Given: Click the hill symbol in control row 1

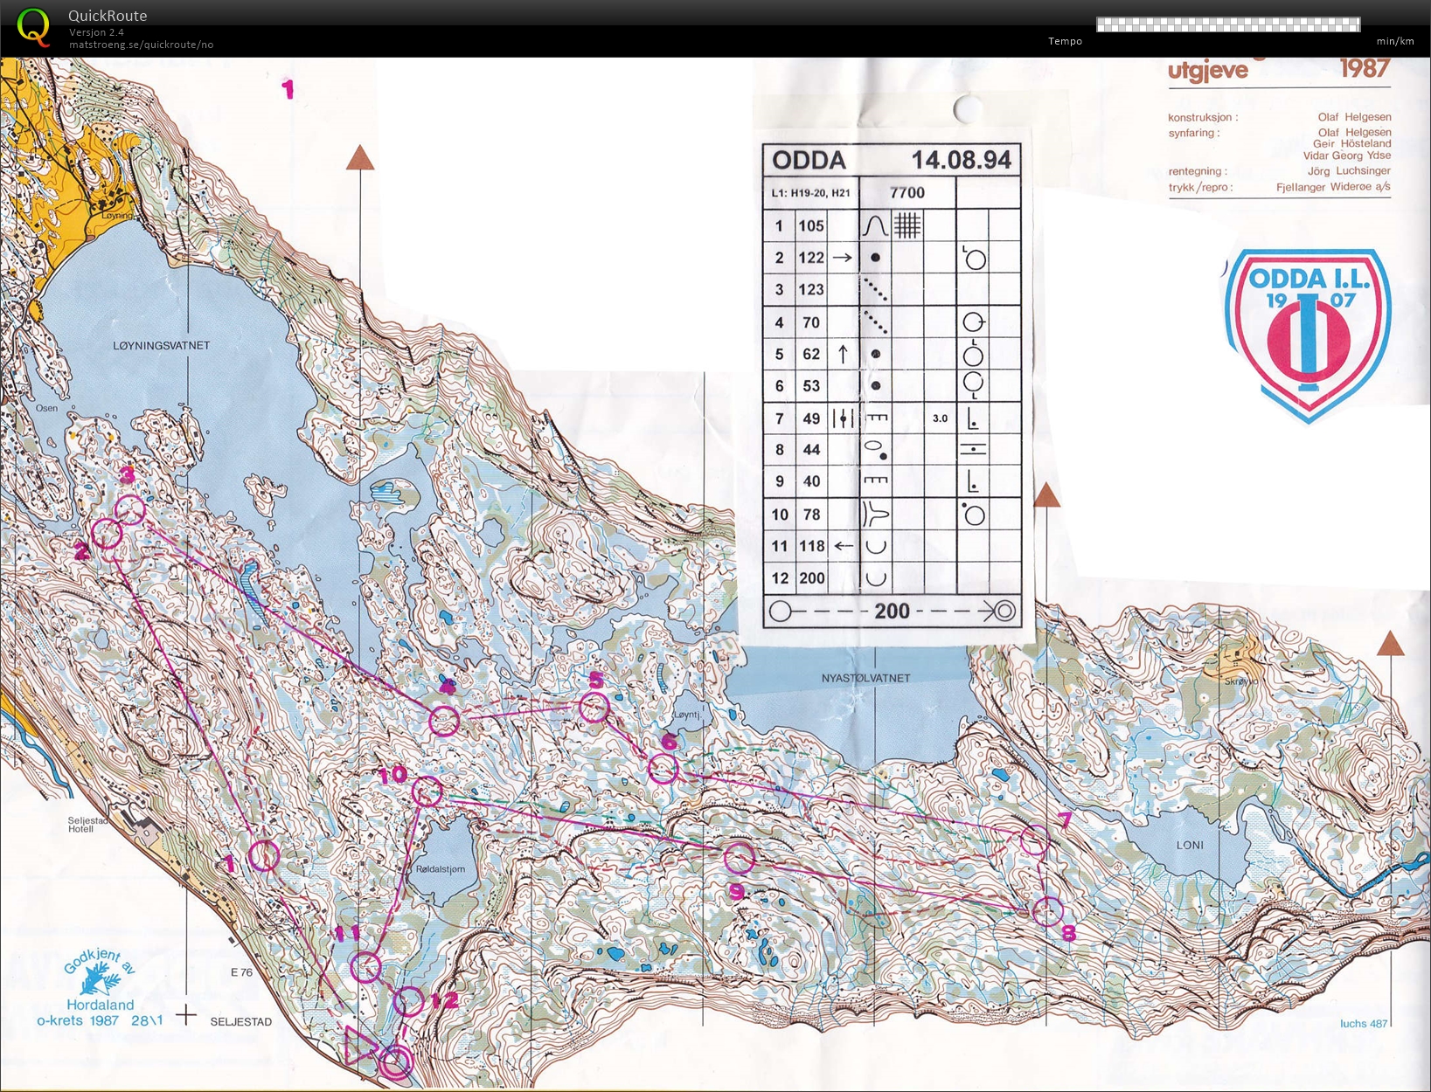Looking at the screenshot, I should click(x=875, y=226).
